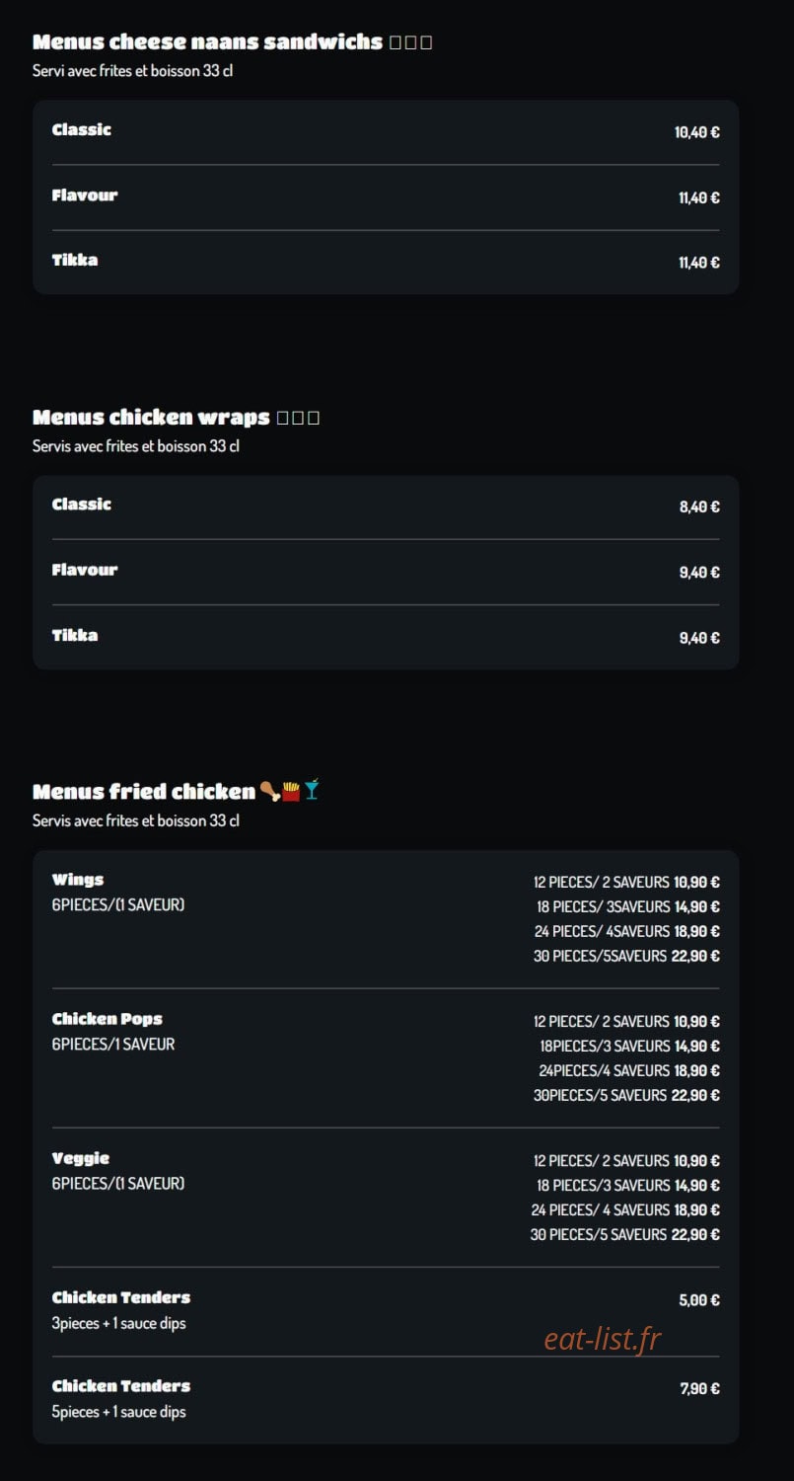The width and height of the screenshot is (794, 1481).
Task: Pick the Tikka chicken wrap menu
Action: click(386, 637)
